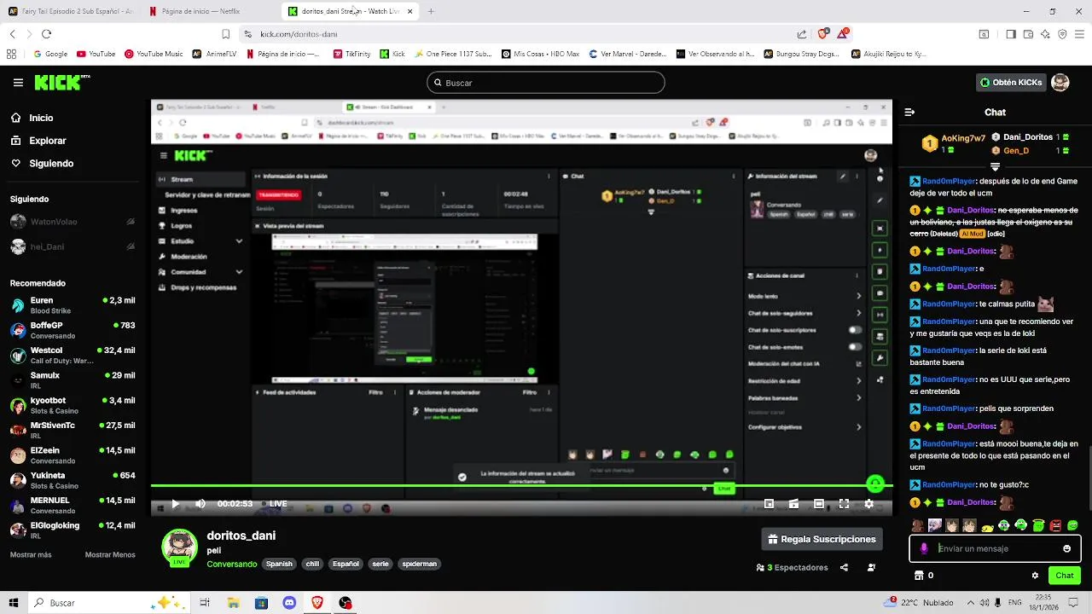Click the Brave Shields lion icon
1092x614 pixels.
822,34
